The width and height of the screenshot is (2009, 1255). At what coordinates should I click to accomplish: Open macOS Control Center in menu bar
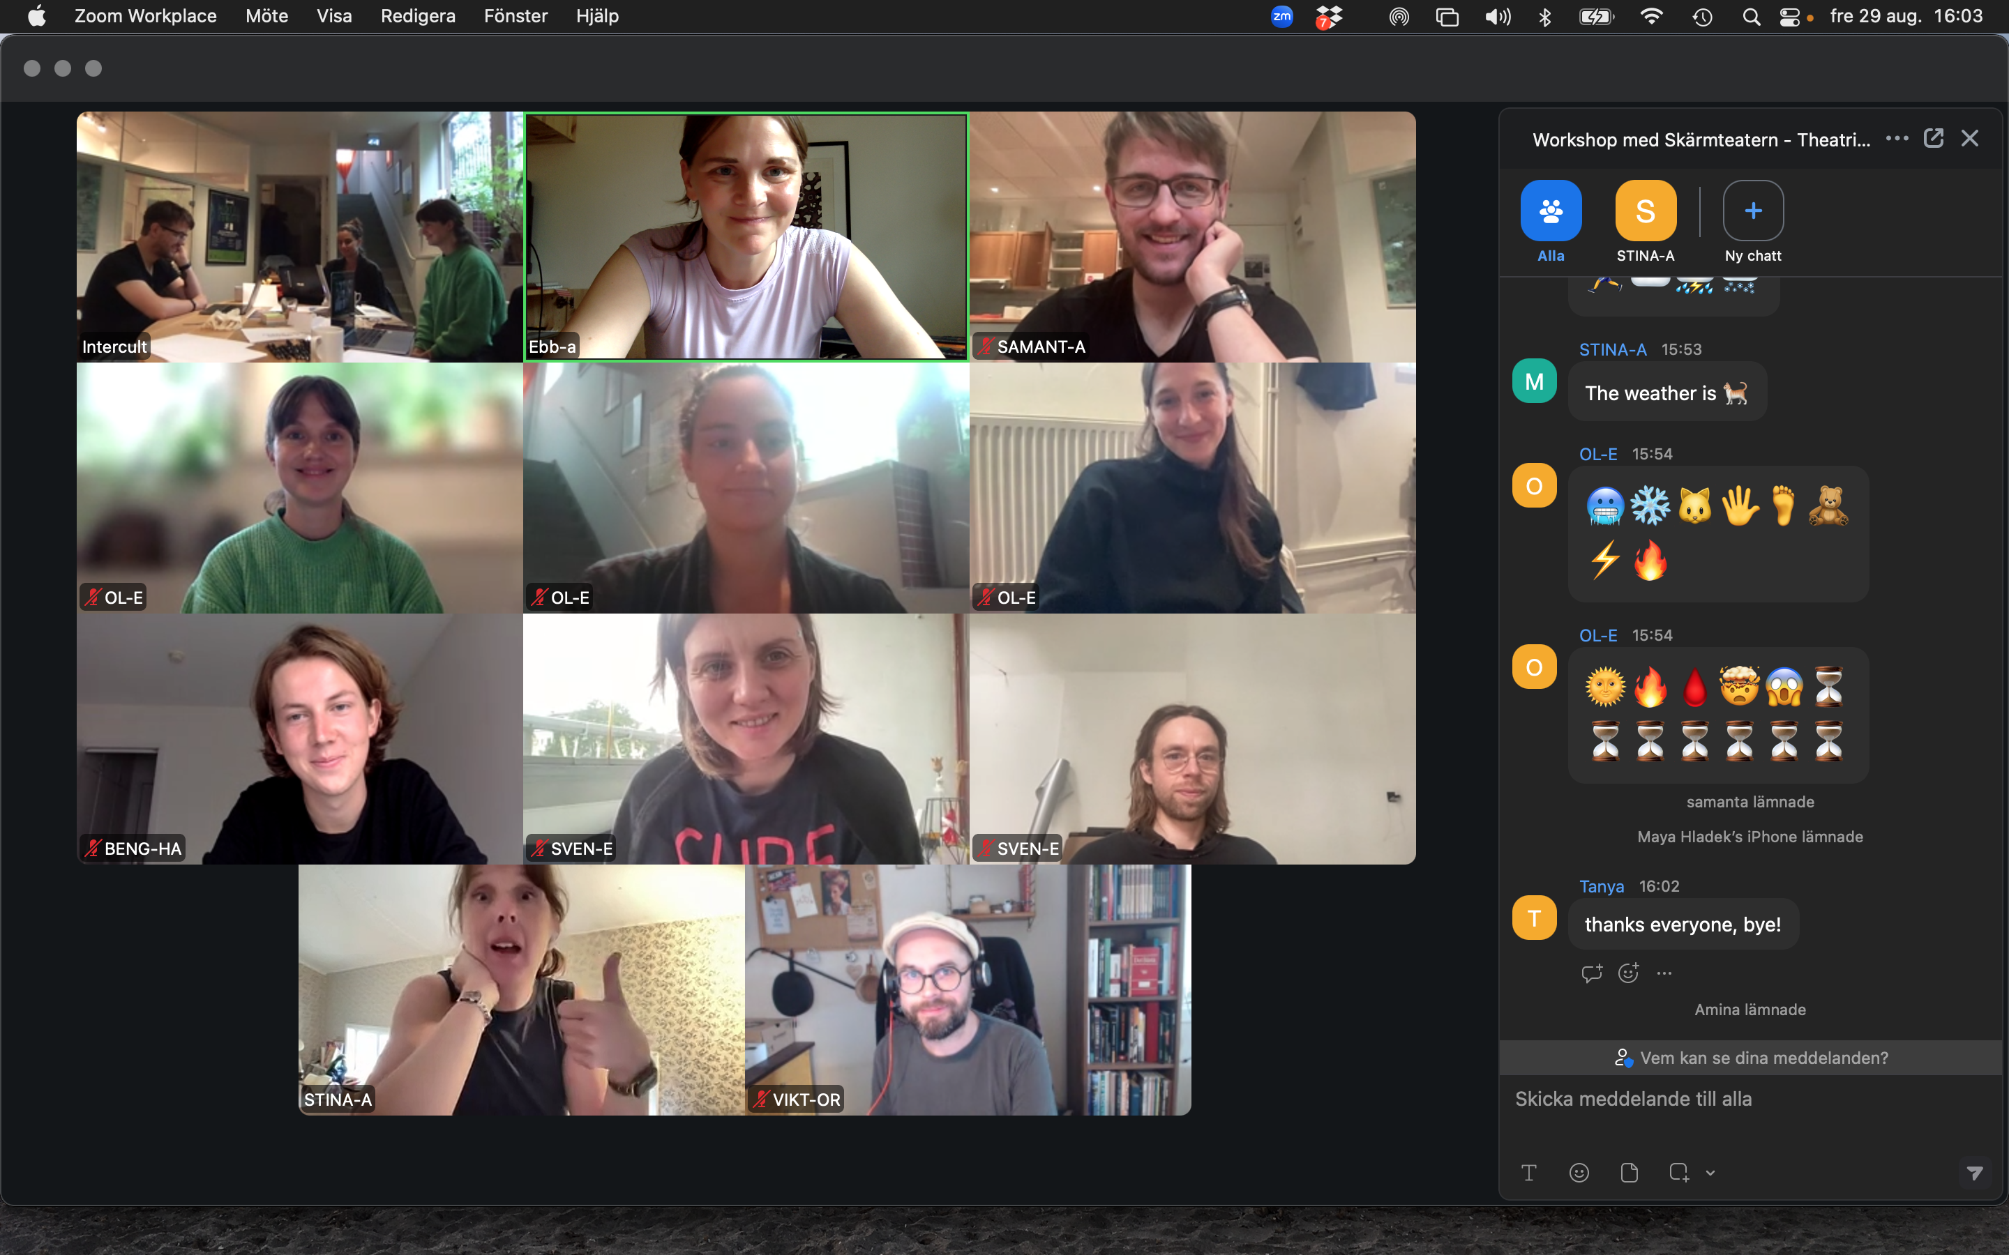pos(1789,17)
